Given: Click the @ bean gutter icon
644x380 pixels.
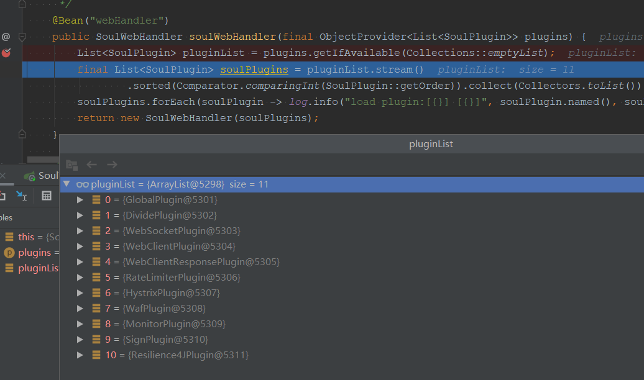Looking at the screenshot, I should click(6, 37).
